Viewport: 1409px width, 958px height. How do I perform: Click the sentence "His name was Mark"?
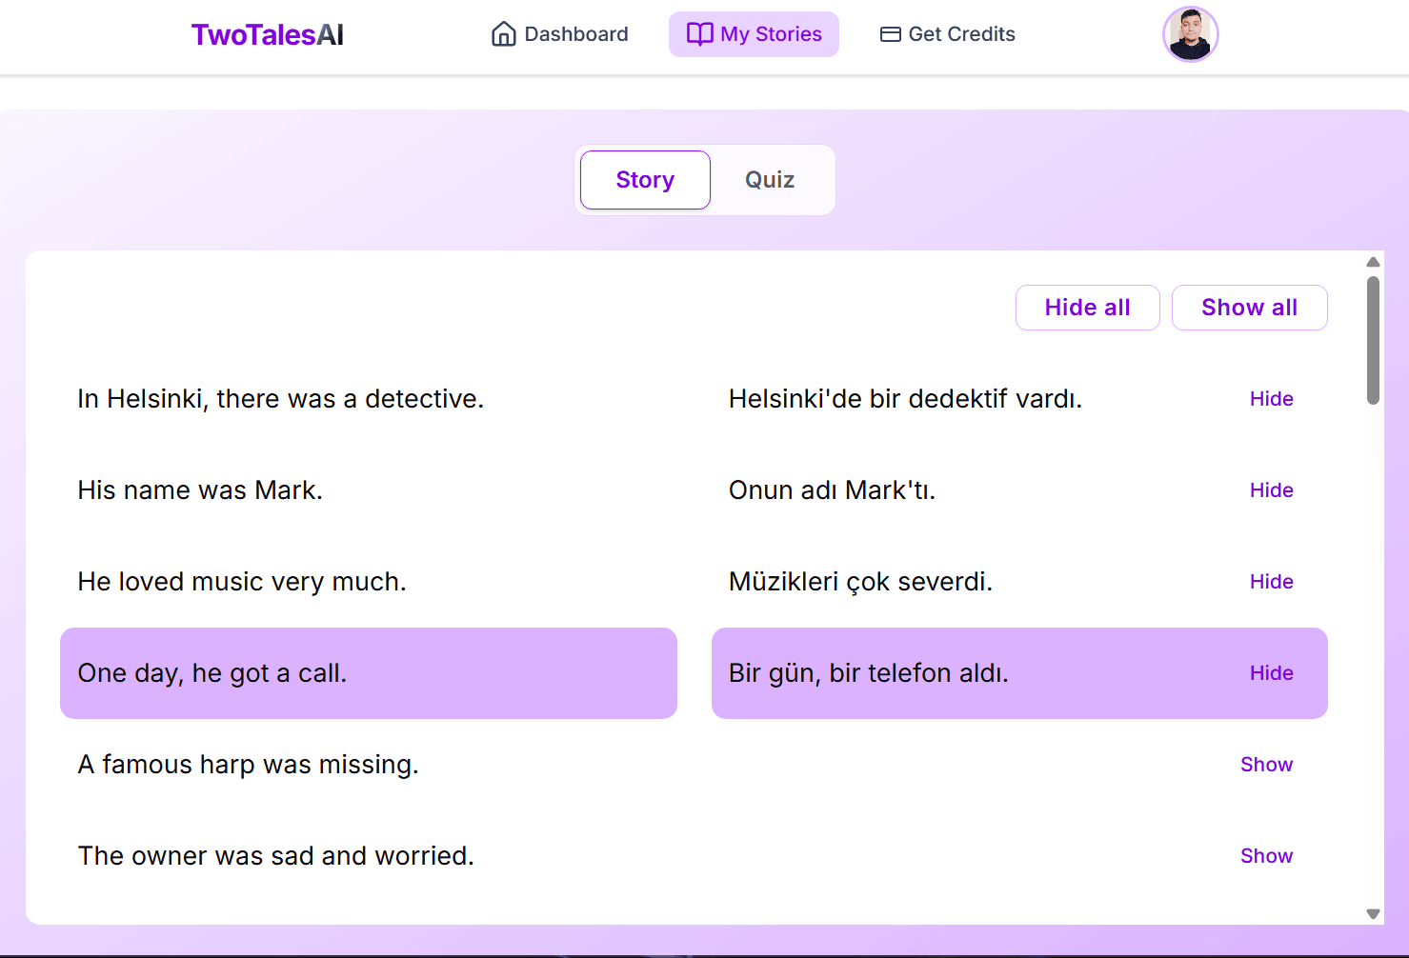pos(200,489)
